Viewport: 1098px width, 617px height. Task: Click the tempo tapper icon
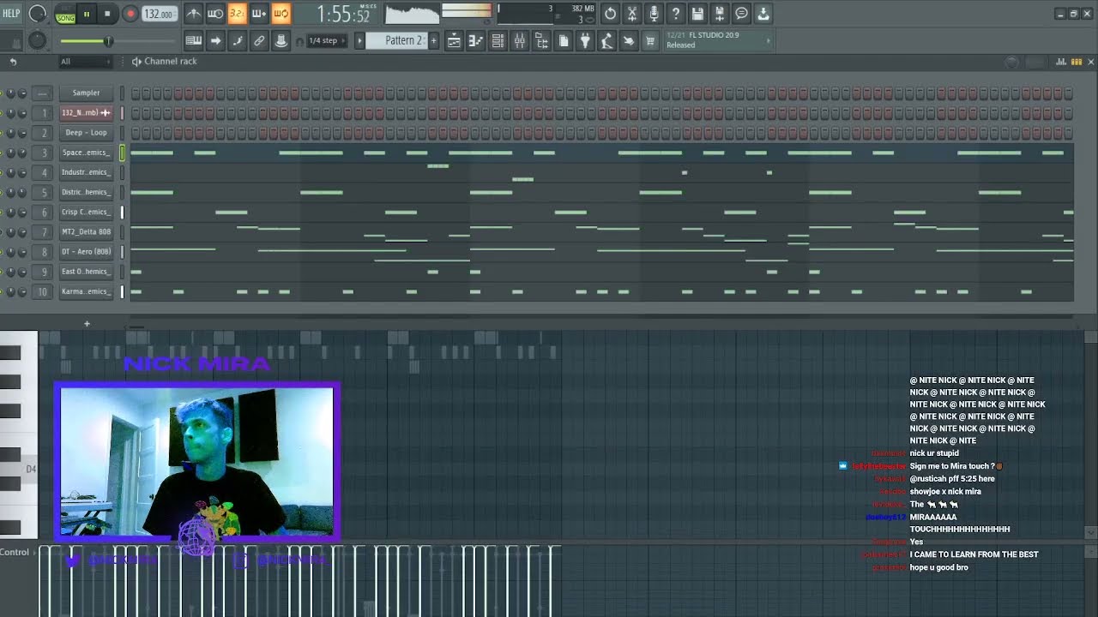coord(607,40)
